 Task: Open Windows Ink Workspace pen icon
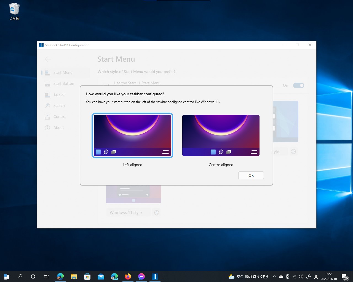(x=309, y=276)
